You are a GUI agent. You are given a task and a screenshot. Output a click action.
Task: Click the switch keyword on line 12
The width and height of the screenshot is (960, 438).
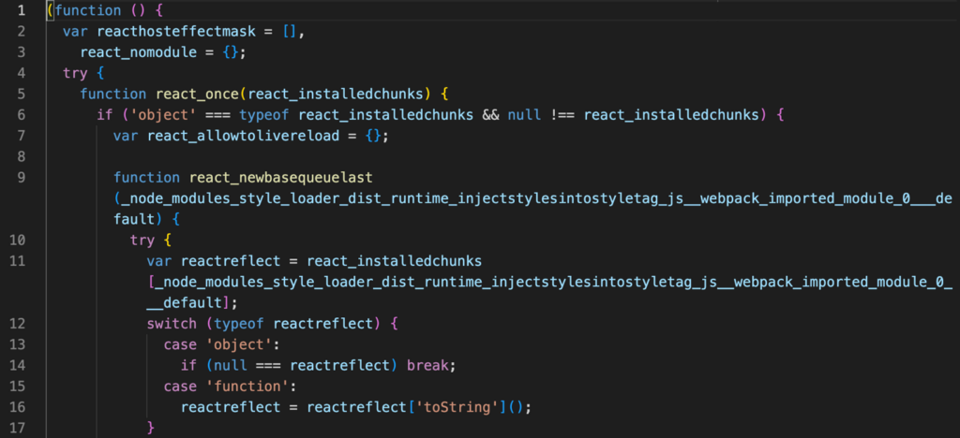pos(171,324)
